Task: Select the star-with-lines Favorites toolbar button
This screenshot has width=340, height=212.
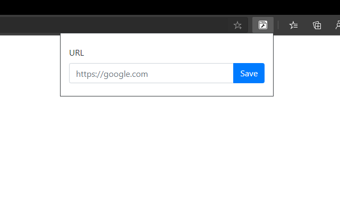Action: point(293,25)
